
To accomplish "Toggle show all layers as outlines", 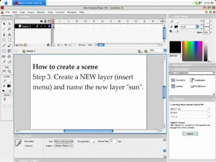I will 49,21.
